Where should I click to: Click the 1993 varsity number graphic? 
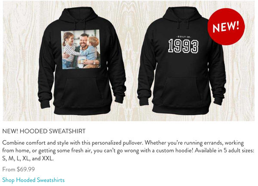183,46
